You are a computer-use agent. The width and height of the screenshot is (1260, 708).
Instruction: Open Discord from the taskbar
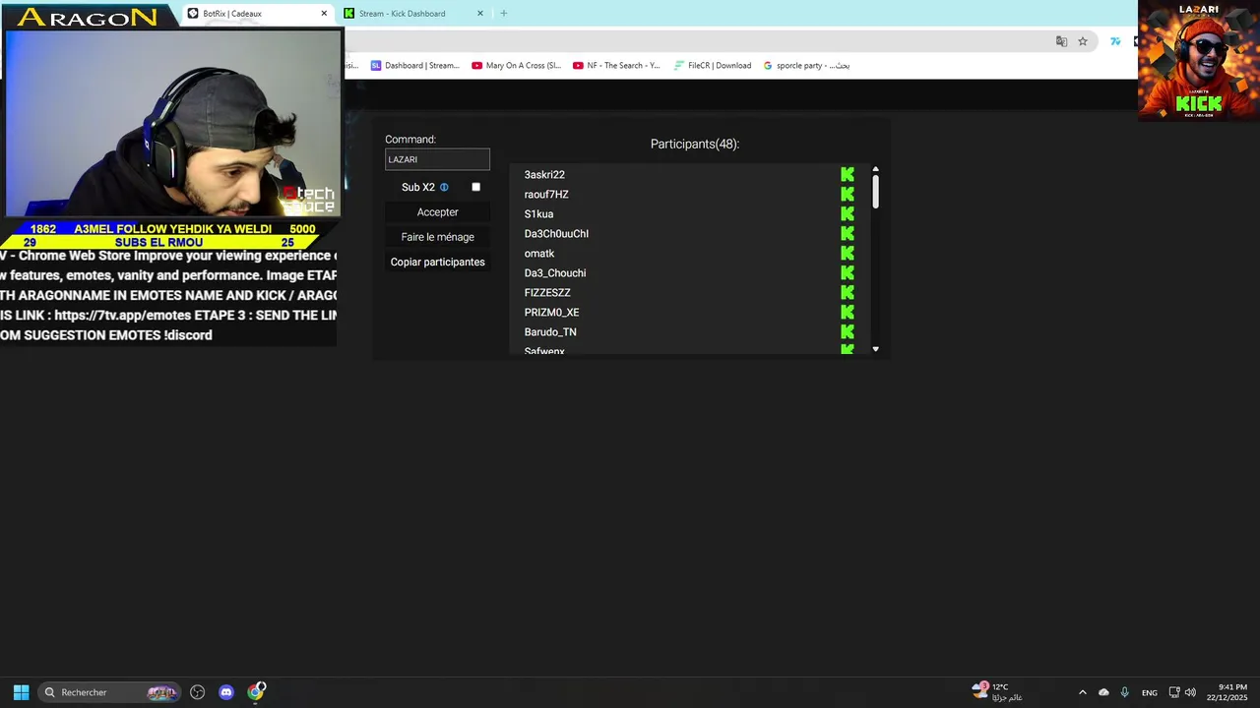coord(226,692)
